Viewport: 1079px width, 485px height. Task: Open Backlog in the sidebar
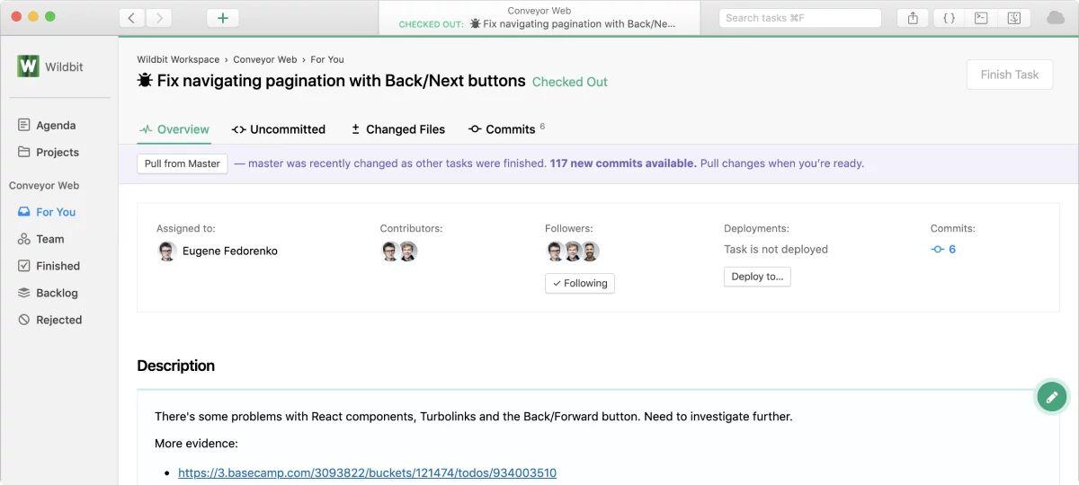tap(49, 293)
